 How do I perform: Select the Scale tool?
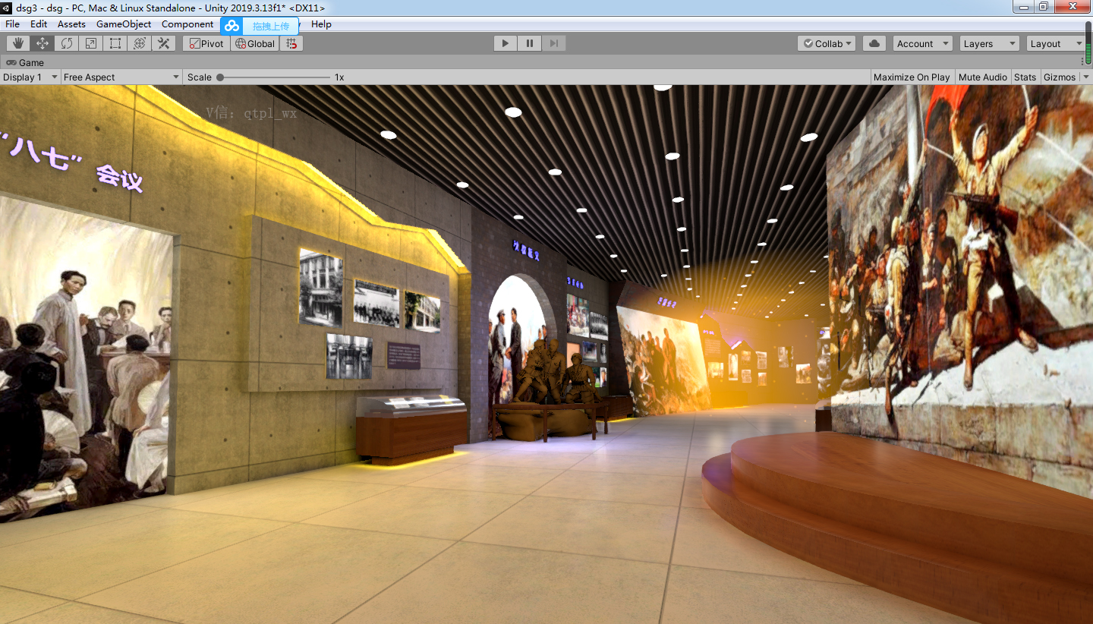click(x=91, y=43)
